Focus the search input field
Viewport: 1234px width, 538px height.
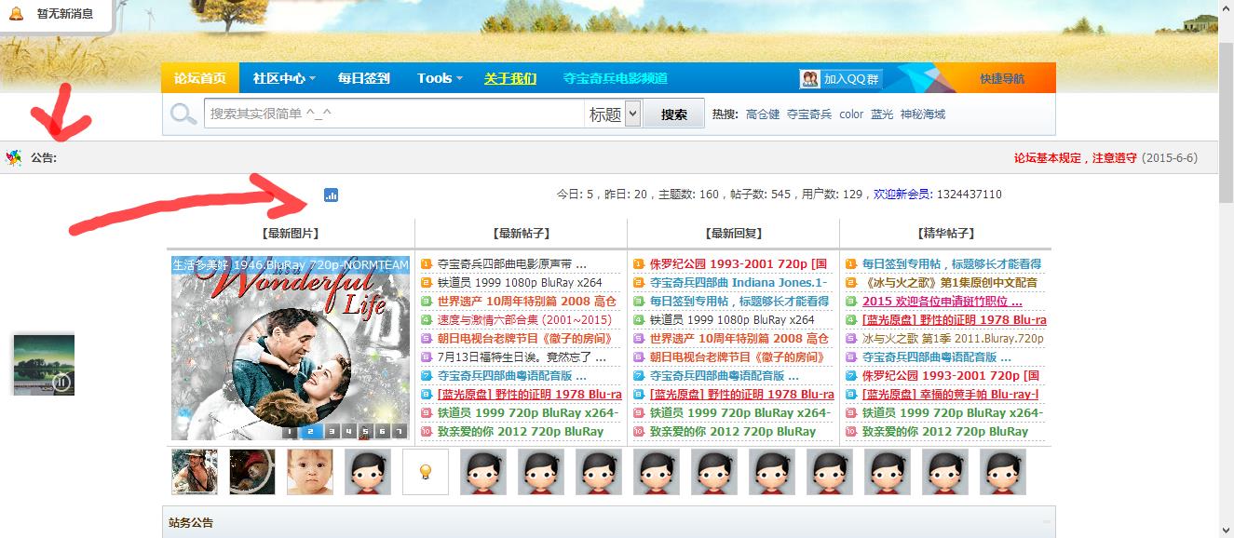pos(394,114)
